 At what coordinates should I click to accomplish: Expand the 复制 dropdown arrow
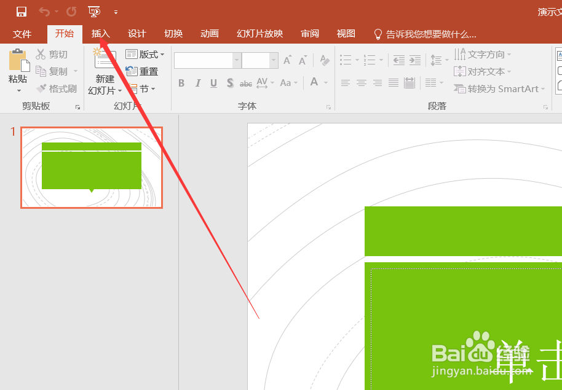[x=76, y=71]
